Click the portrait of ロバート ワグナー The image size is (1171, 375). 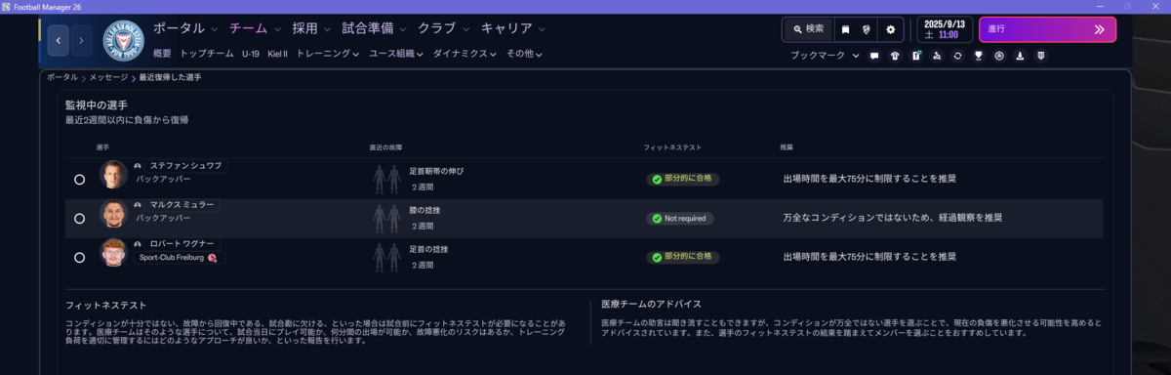[x=113, y=253]
